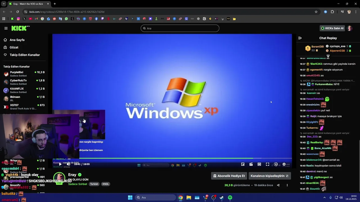This screenshot has height=202, width=360.
Task: Click username 1DarK242 in chat
Action: [316, 64]
